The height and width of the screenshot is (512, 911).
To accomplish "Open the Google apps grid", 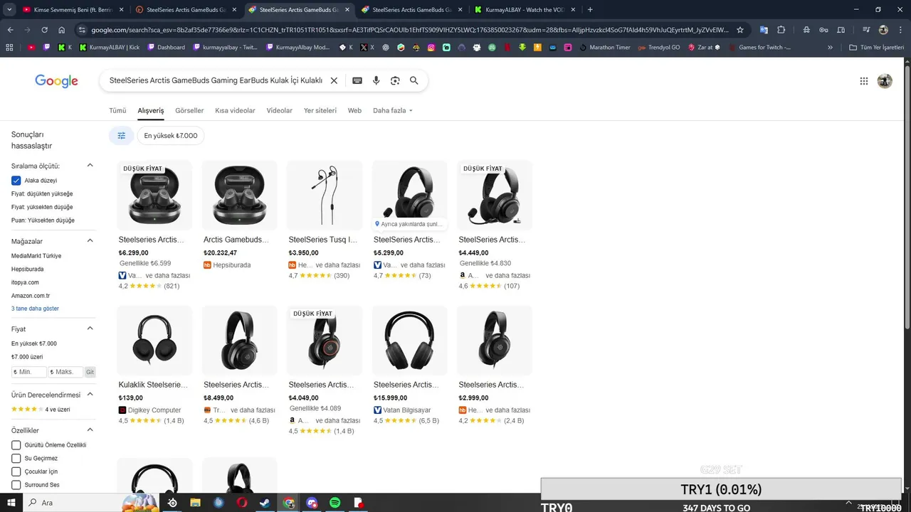I will pyautogui.click(x=864, y=81).
